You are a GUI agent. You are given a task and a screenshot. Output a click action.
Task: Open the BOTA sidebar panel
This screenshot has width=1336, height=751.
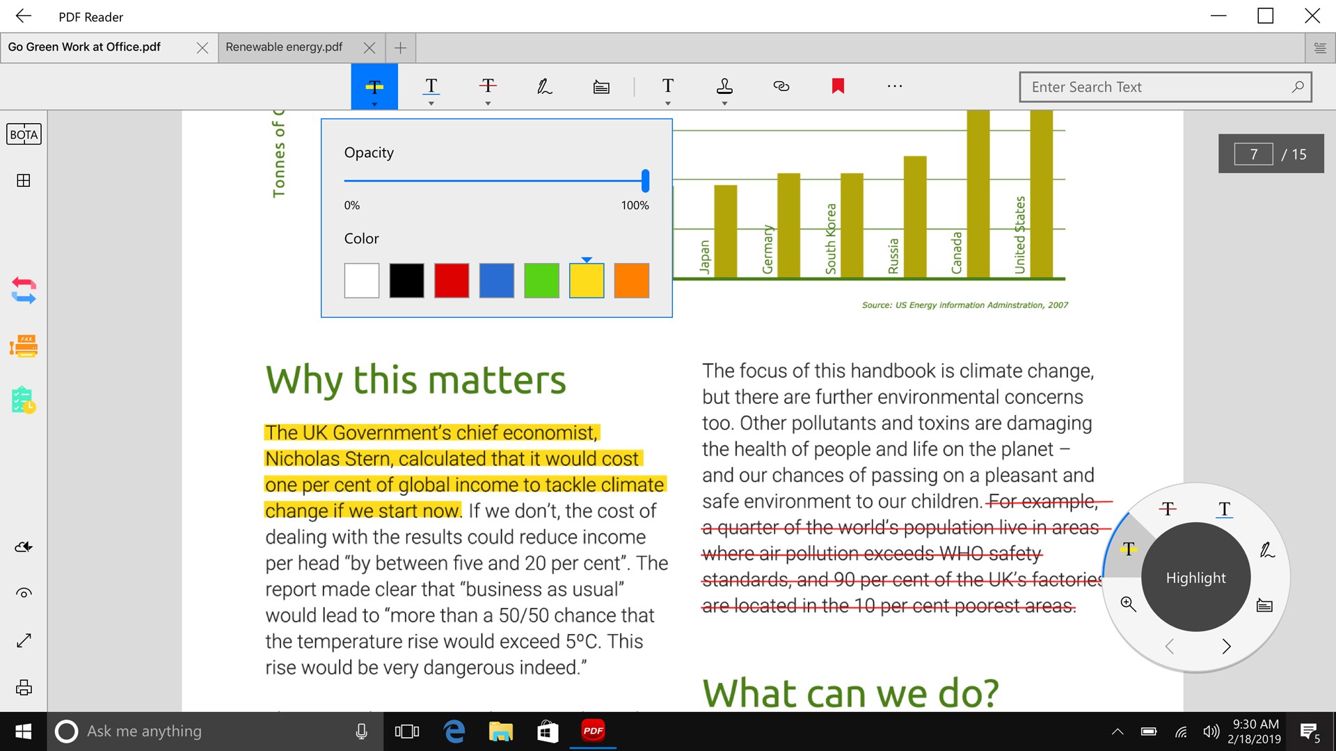point(24,134)
